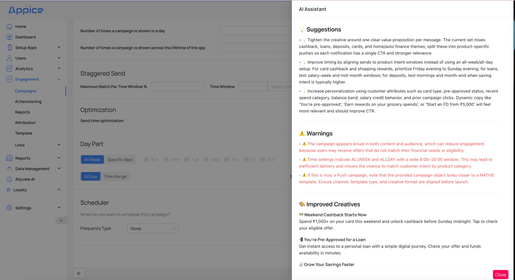This screenshot has width=515, height=280.
Task: Open Campaigns under Engagement
Action: 25,91
